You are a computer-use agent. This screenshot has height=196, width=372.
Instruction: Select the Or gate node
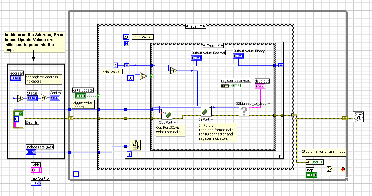click(x=331, y=169)
